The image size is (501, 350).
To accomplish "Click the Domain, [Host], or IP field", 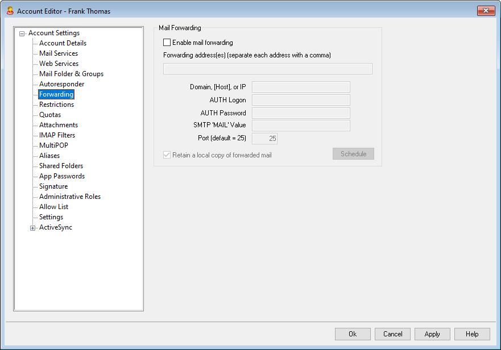I will [x=301, y=87].
